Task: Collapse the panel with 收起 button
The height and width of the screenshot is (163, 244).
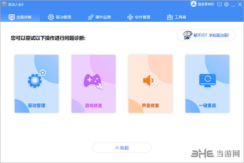Action: [x=122, y=148]
